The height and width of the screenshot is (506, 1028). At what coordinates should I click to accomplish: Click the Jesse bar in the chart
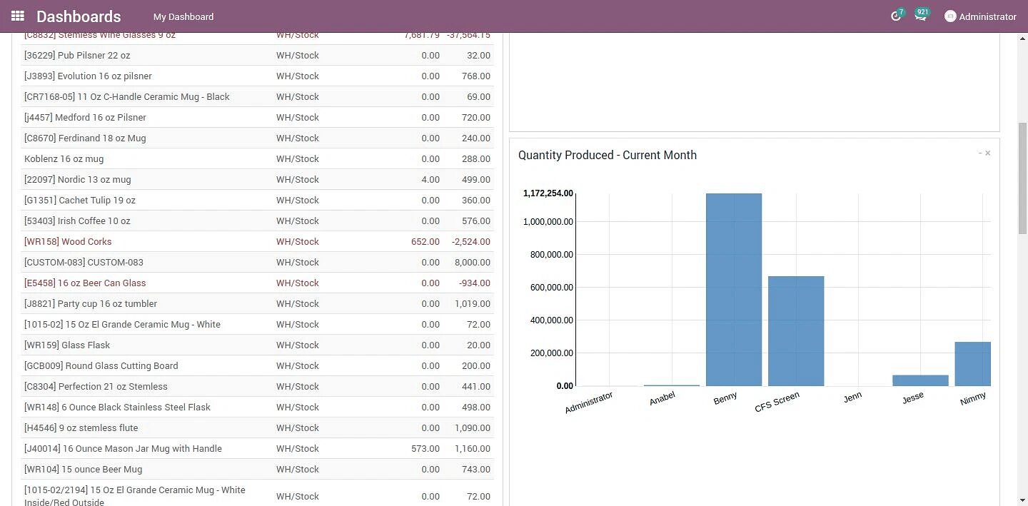click(x=920, y=380)
